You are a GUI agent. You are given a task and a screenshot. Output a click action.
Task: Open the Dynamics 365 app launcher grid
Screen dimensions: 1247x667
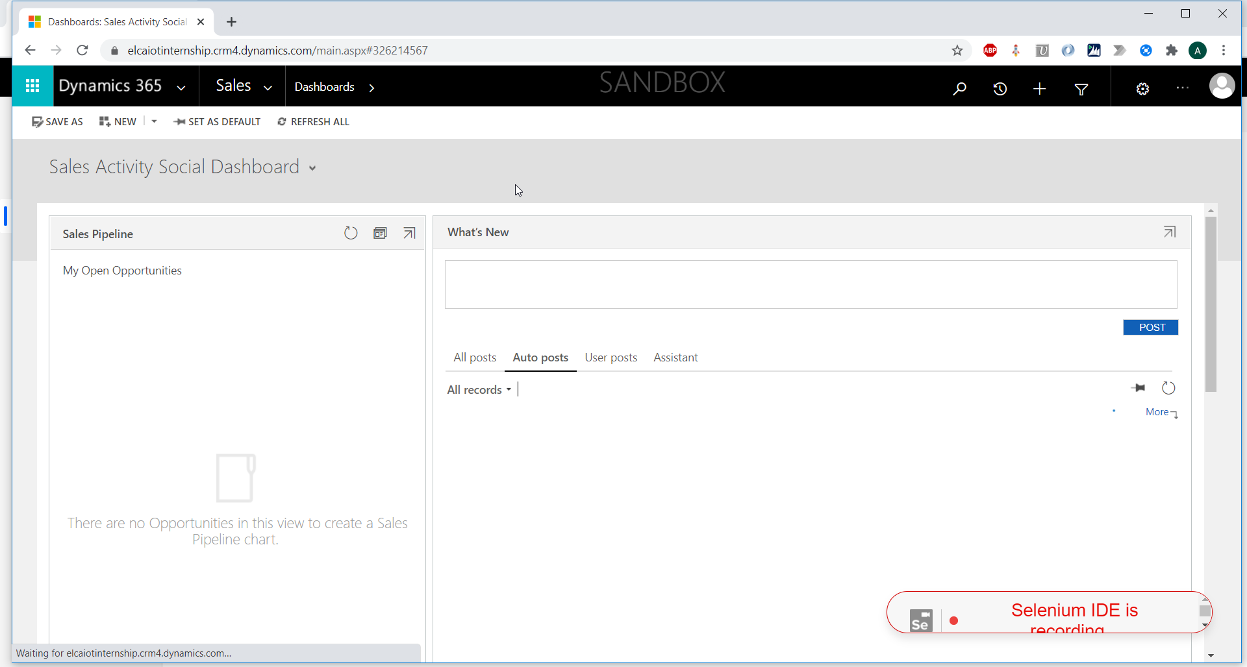click(32, 86)
